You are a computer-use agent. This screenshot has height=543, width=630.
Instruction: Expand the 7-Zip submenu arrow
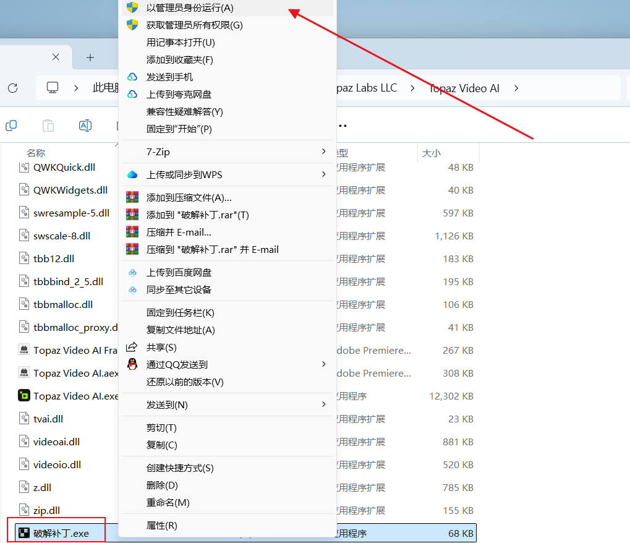[x=324, y=151]
